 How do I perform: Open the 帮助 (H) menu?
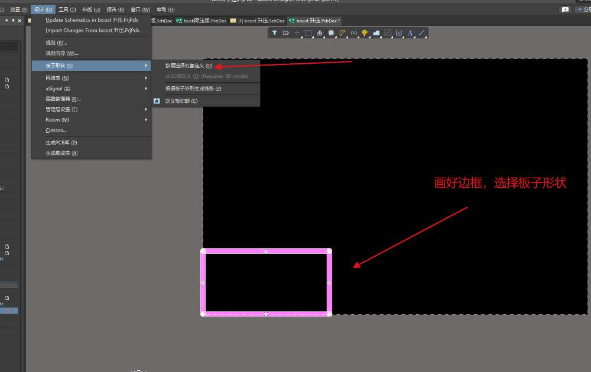click(x=165, y=9)
